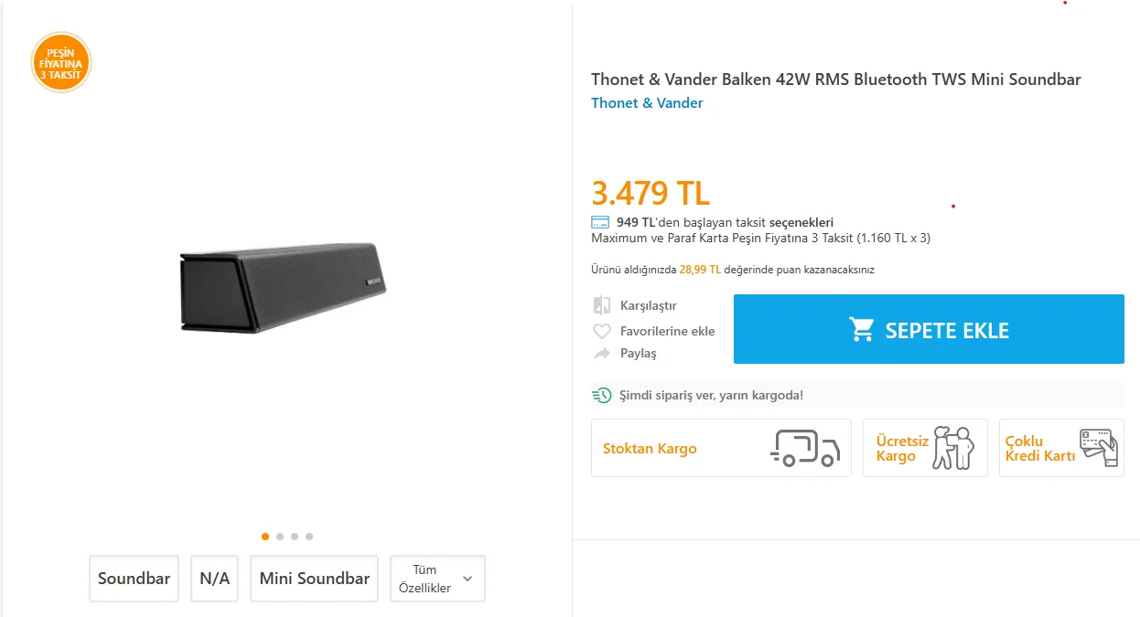Image resolution: width=1140 pixels, height=617 pixels.
Task: Click the orange 3 Taksit badge
Action: point(62,63)
